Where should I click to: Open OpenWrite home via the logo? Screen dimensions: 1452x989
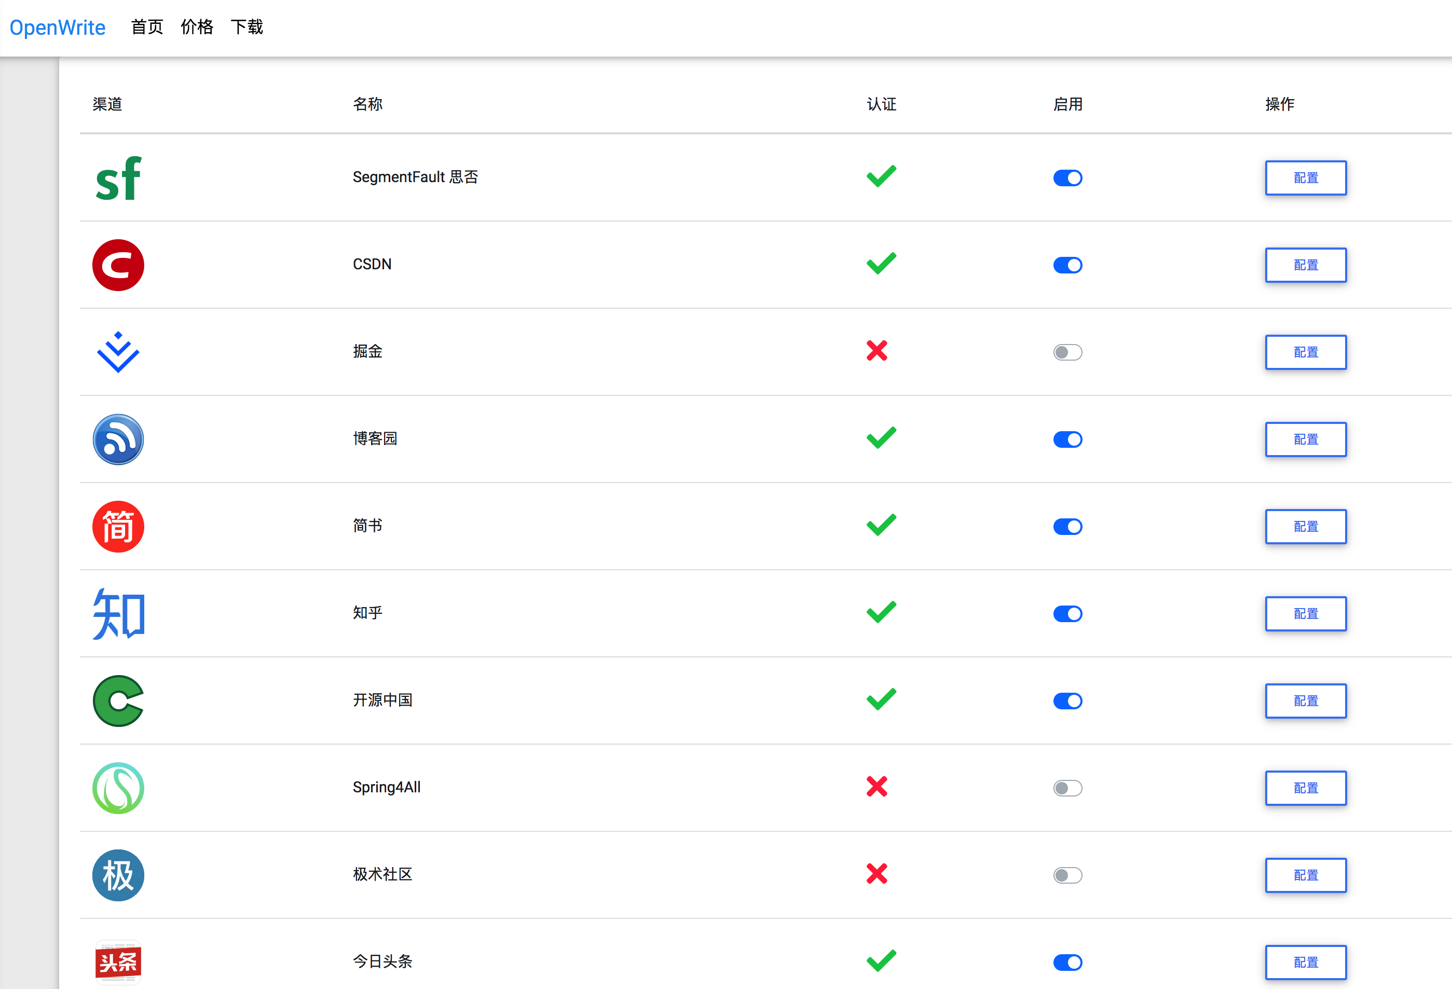click(58, 28)
